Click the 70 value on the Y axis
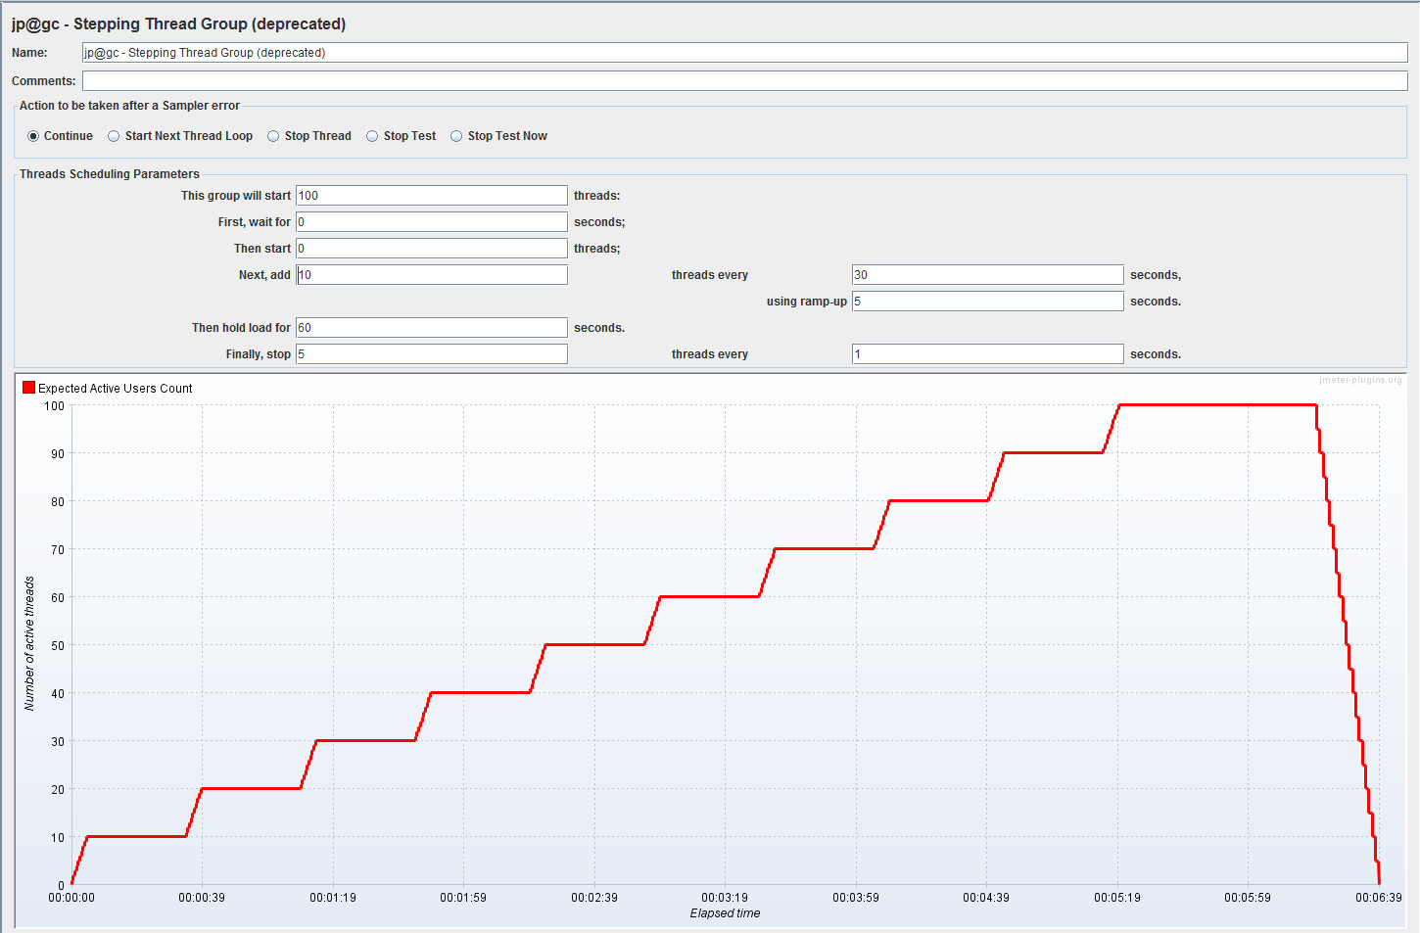 coord(58,550)
